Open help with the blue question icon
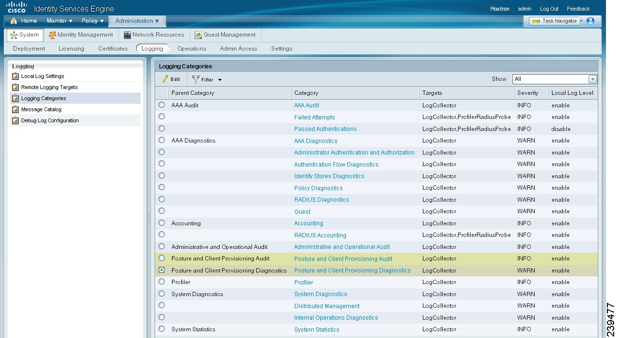The height and width of the screenshot is (338, 618). pyautogui.click(x=591, y=21)
